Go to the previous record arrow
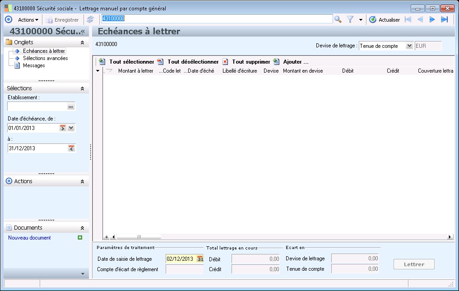Screen dimensions: 459x291 tap(420, 19)
